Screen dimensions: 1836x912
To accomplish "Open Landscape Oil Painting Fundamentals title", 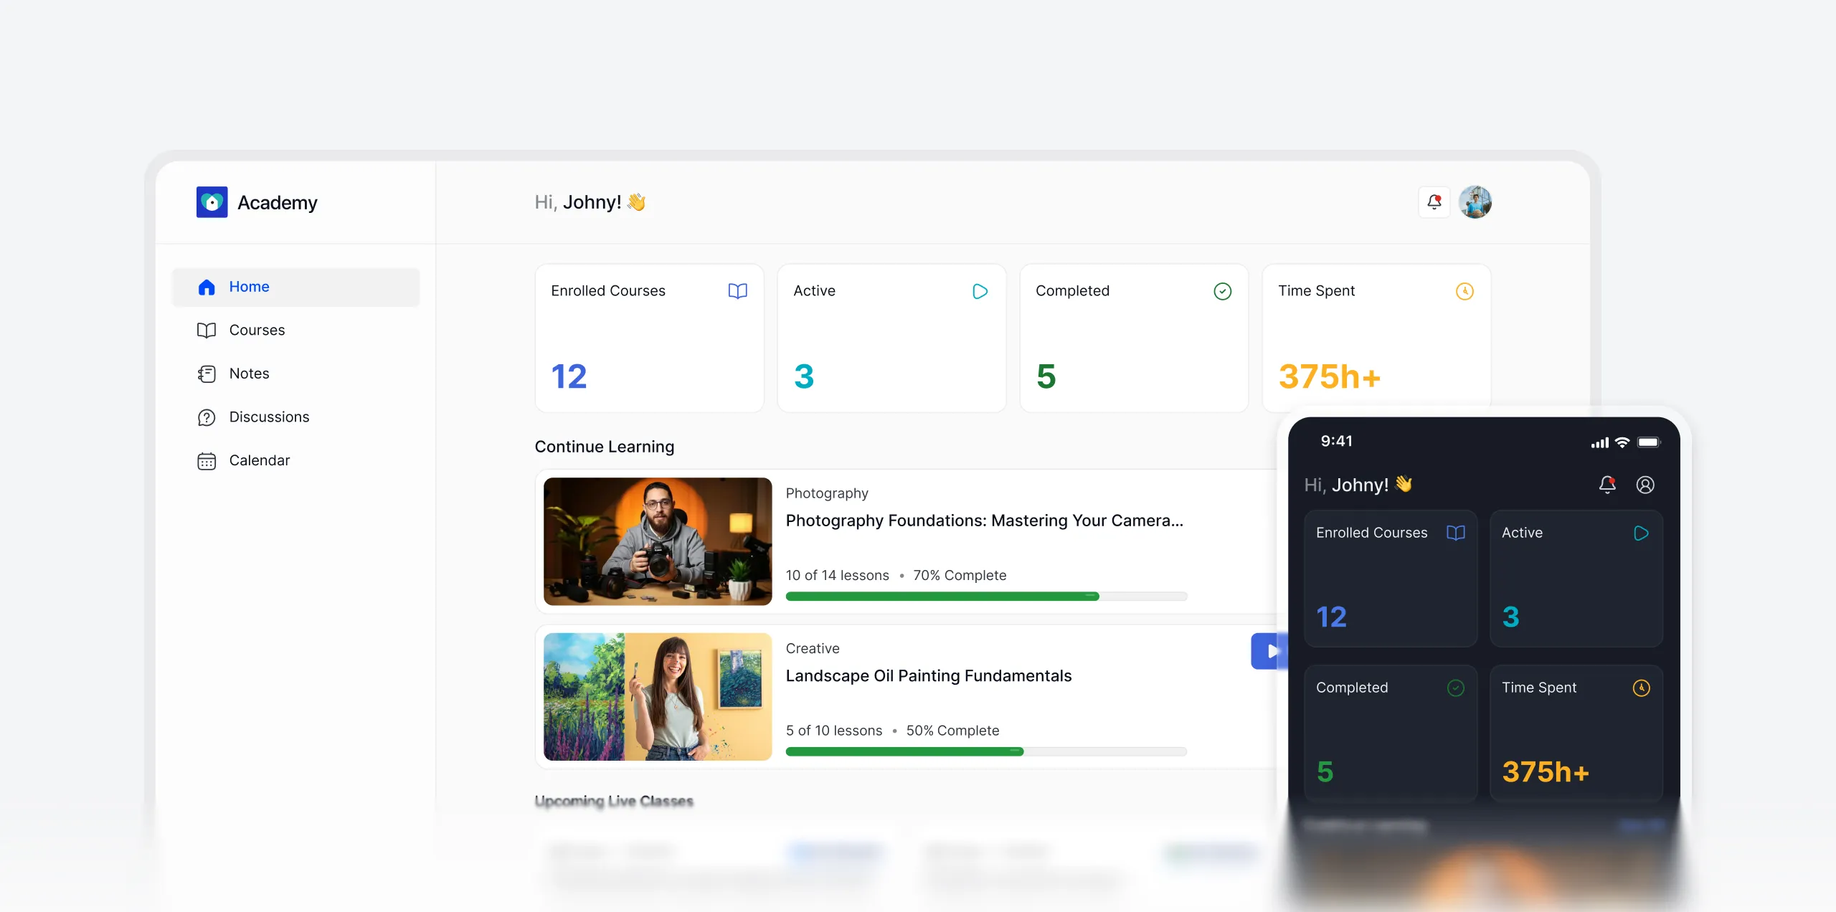I will 929,675.
